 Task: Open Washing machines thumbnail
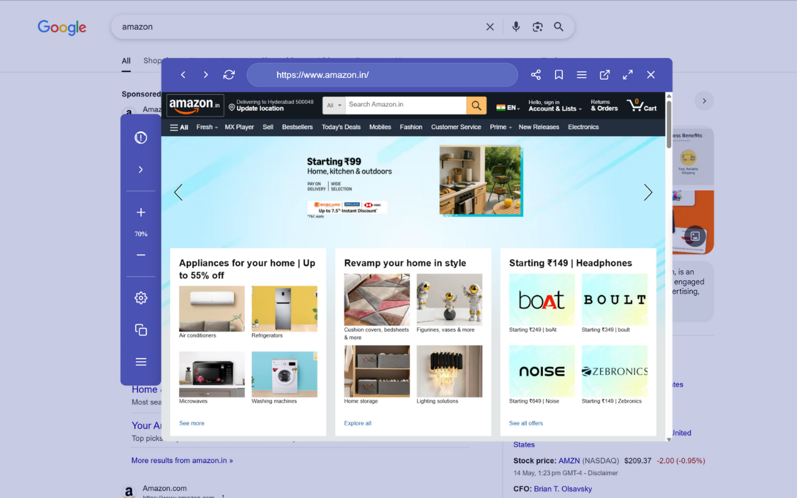point(284,374)
